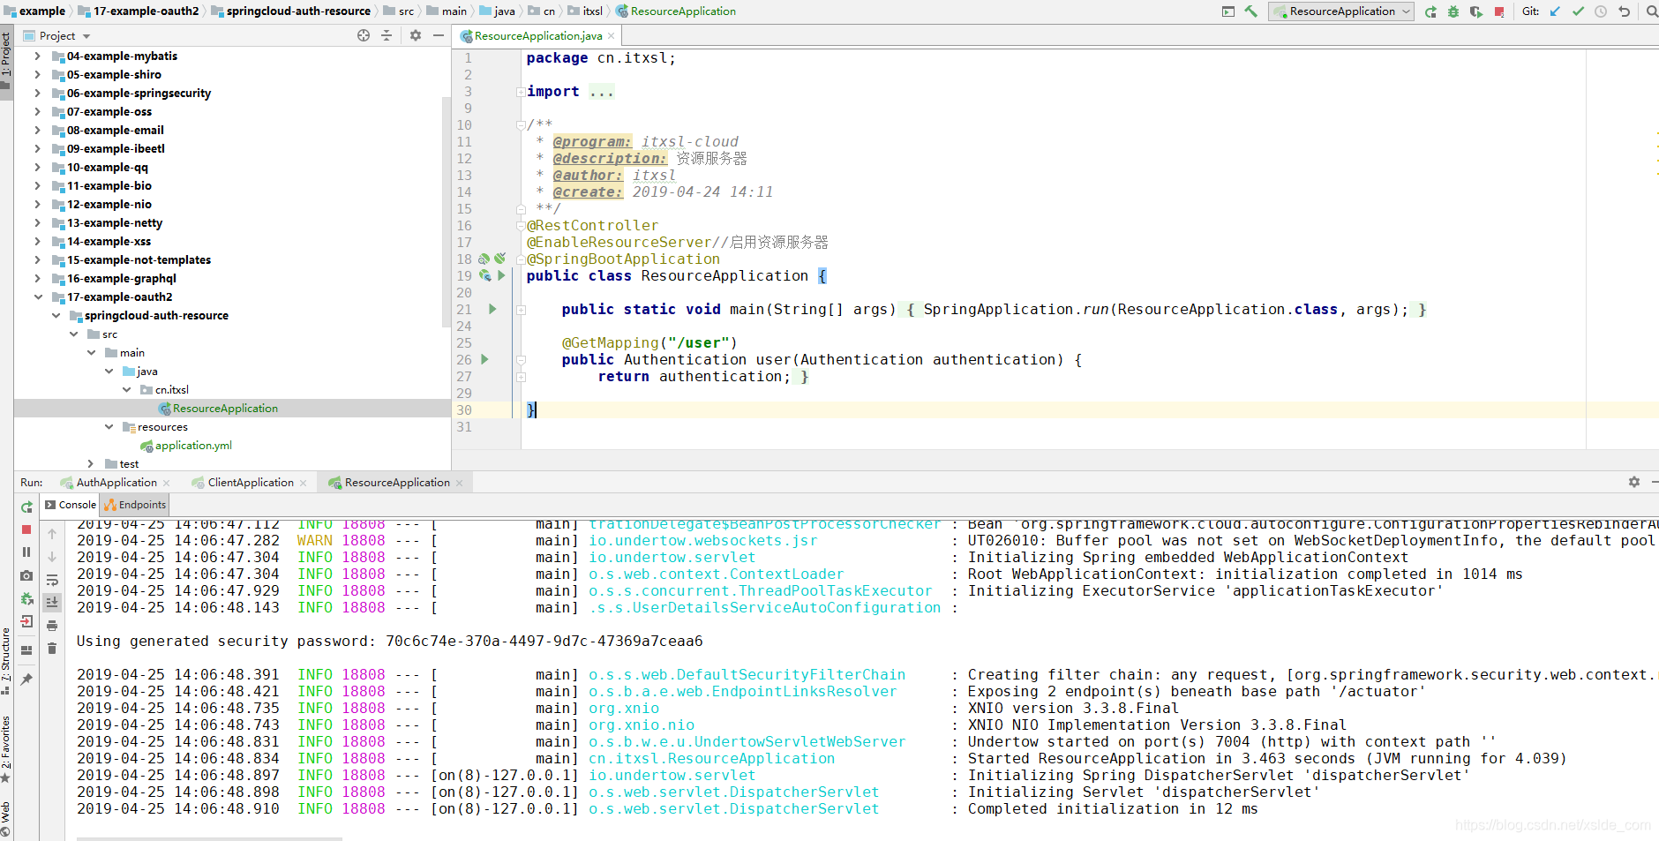Hide the Project panel with the minus icon
1659x841 pixels.
(x=439, y=35)
